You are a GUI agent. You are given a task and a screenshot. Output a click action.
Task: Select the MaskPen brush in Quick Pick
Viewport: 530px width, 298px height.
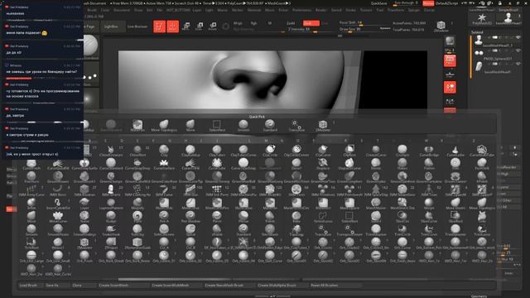coord(137,125)
